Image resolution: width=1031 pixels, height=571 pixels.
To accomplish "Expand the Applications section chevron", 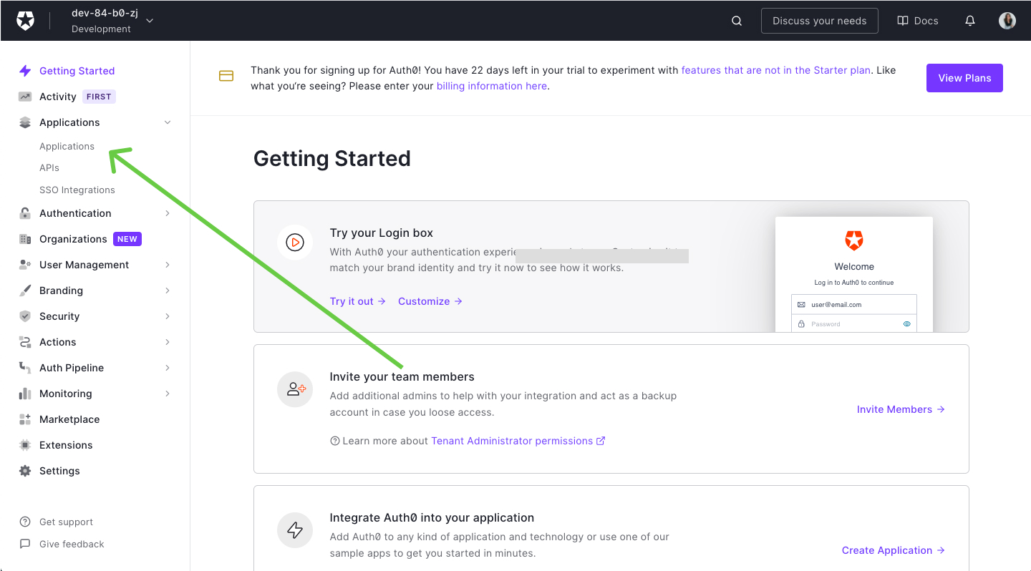I will tap(167, 122).
